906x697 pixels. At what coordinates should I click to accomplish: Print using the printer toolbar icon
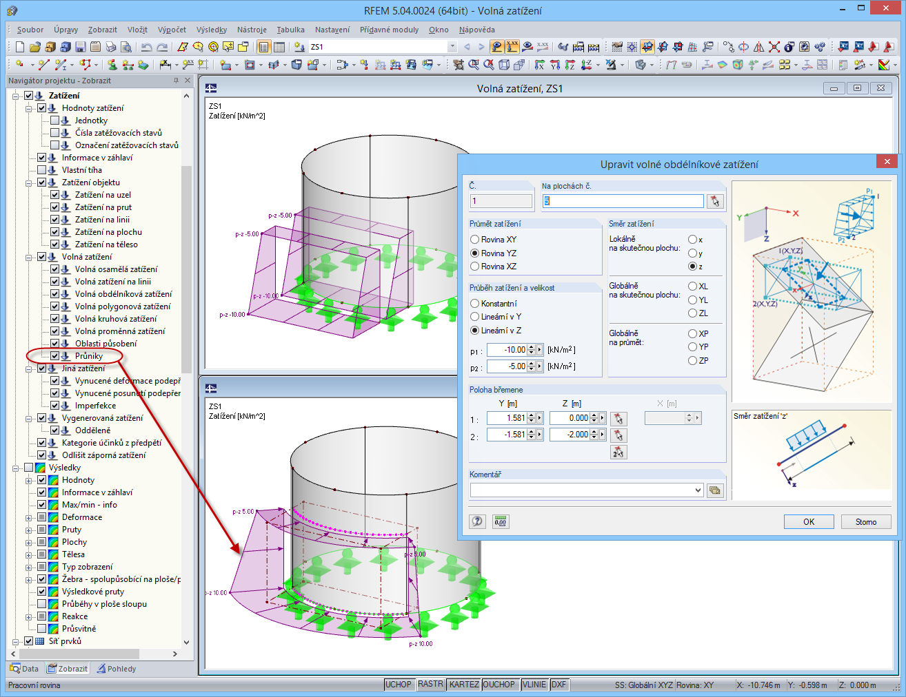[111, 47]
